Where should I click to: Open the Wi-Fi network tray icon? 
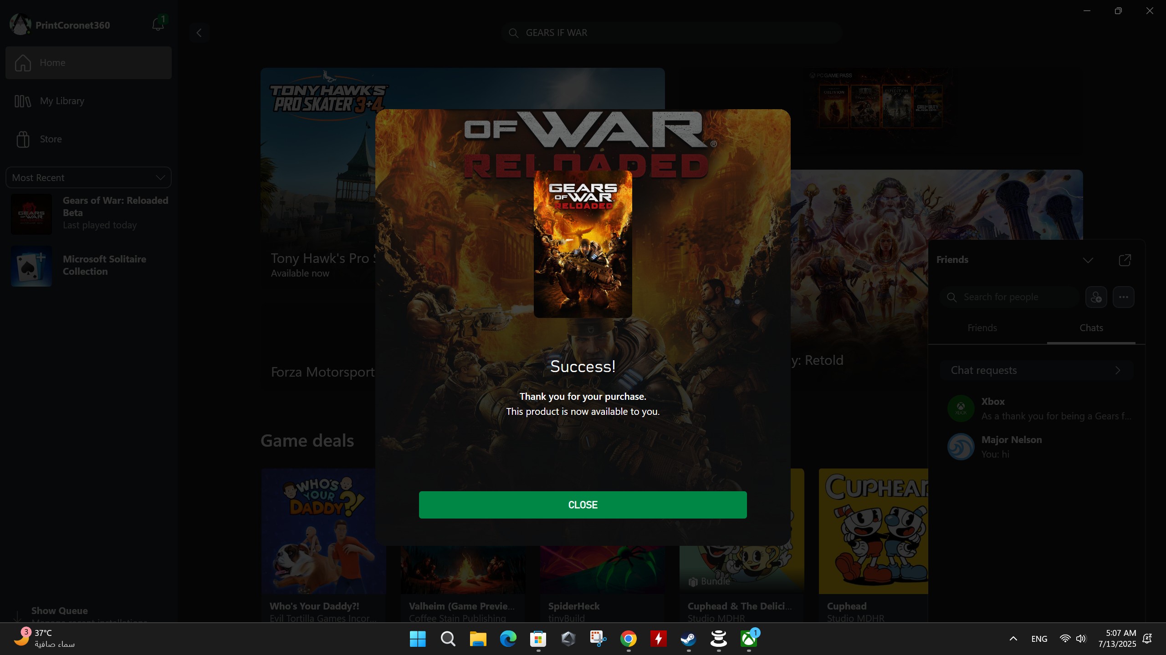1065,639
